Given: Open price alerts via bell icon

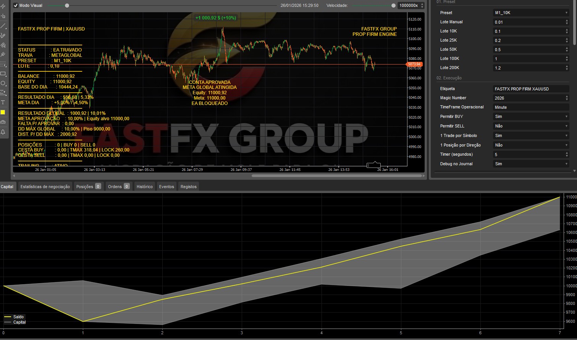Looking at the screenshot, I should coord(3,132).
